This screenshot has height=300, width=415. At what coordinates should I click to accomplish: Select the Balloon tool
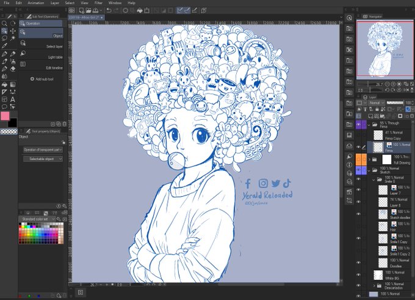[4, 107]
